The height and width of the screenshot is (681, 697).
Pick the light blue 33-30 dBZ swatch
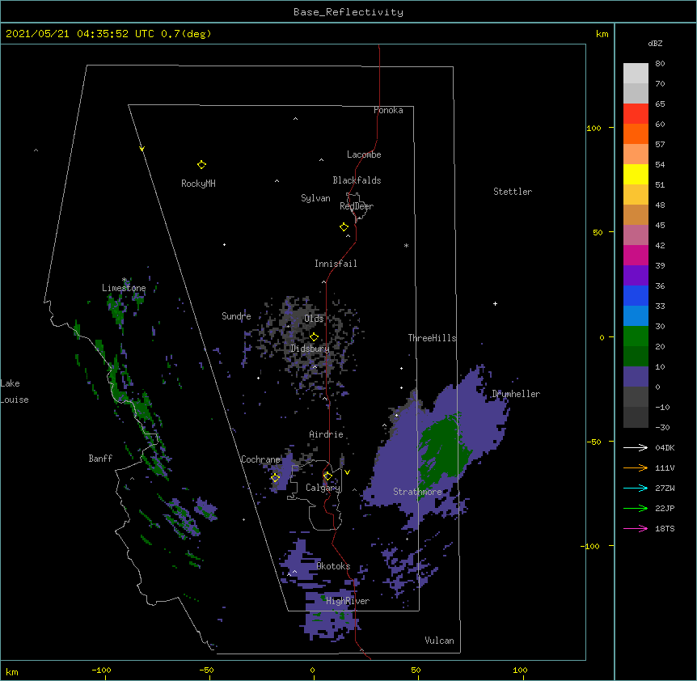pos(636,315)
